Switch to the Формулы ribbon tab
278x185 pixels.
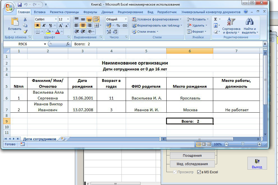pos(90,12)
